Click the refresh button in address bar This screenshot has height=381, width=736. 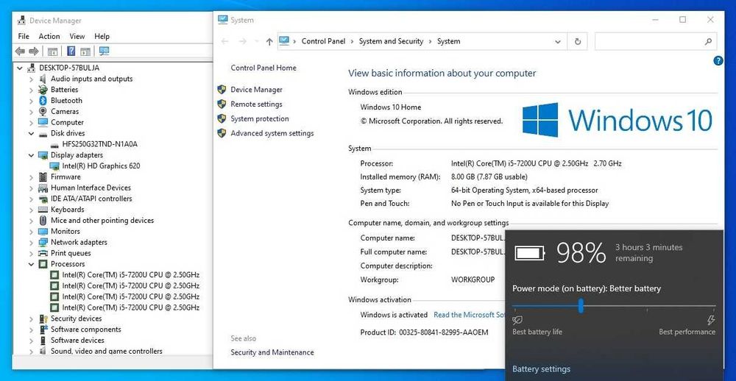point(578,41)
